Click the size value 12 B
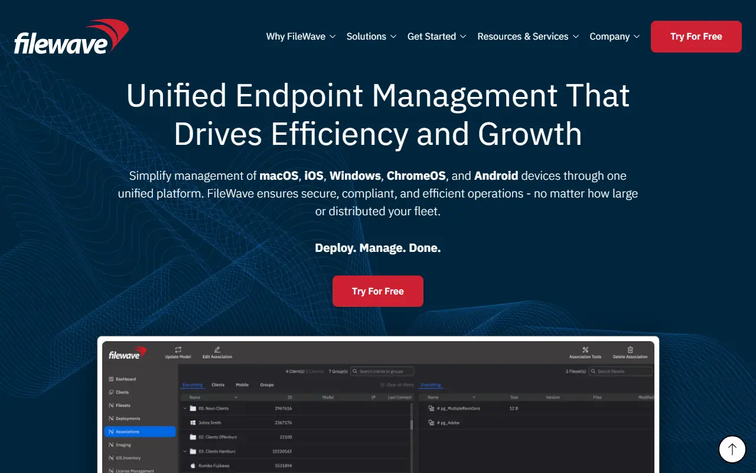Image resolution: width=756 pixels, height=473 pixels. pyautogui.click(x=514, y=409)
